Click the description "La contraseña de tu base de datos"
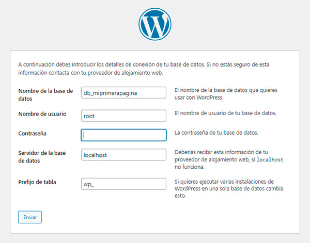 click(216, 133)
